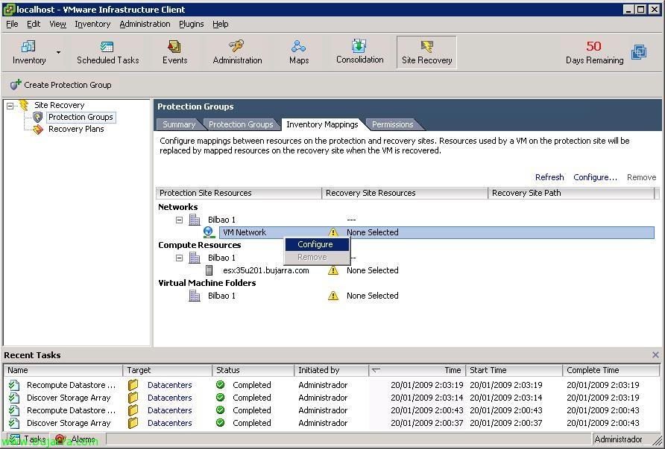Screen dimensions: 665x449
Task: Click the esx35u201.bujarra.com host icon
Action: click(209, 270)
